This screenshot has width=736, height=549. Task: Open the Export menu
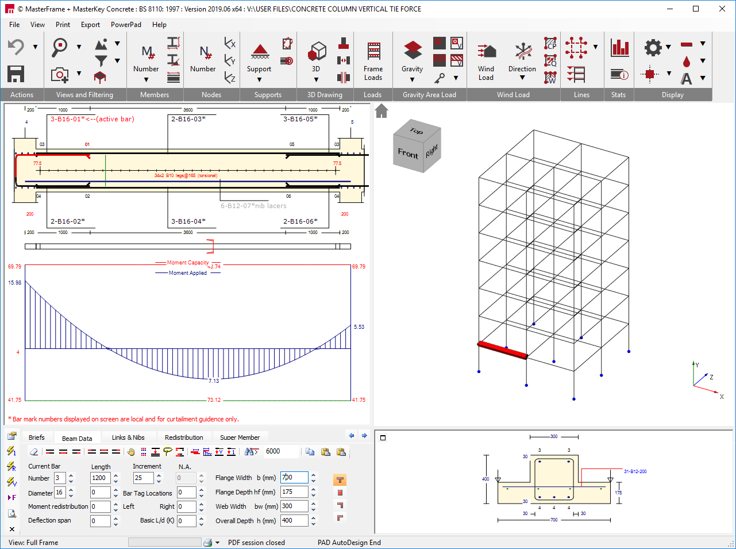pyautogui.click(x=90, y=25)
